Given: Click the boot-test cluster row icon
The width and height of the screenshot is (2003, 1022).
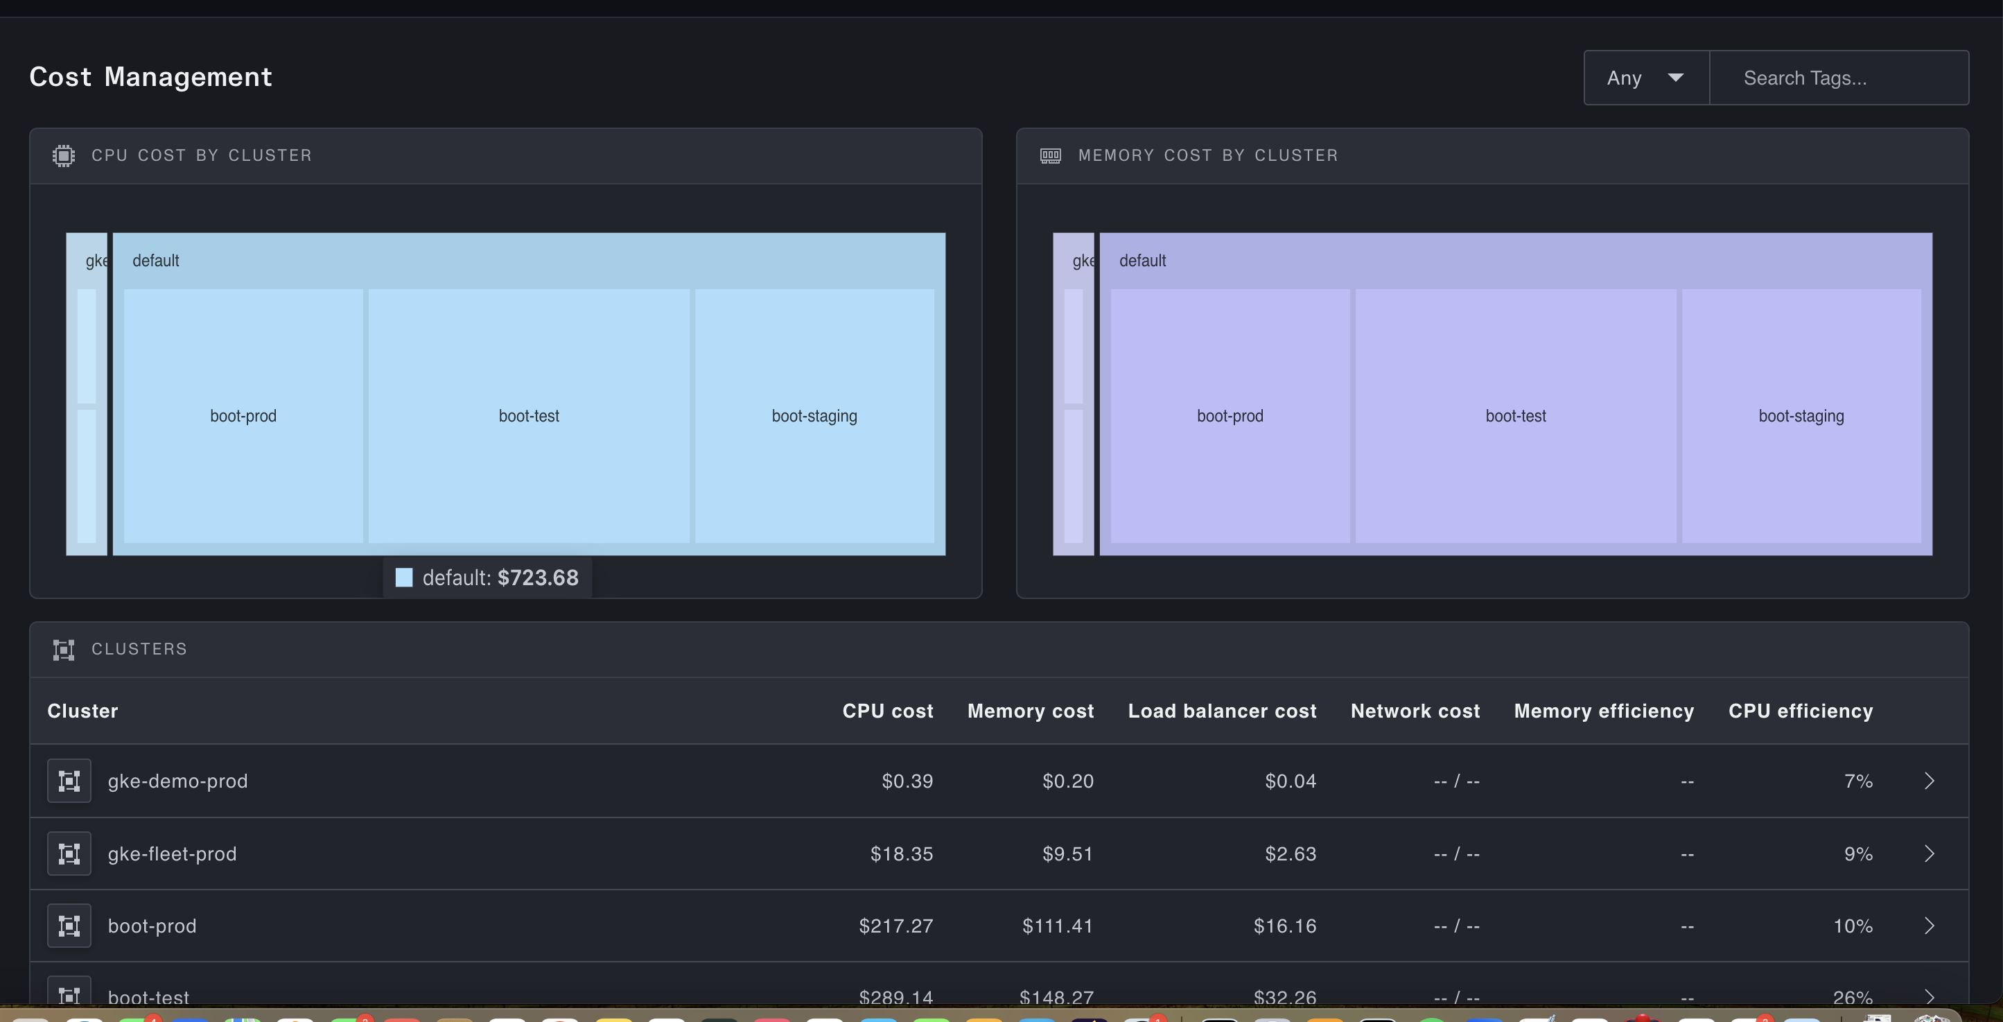Looking at the screenshot, I should pyautogui.click(x=69, y=994).
